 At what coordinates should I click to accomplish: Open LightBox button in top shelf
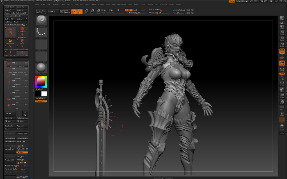53,11
